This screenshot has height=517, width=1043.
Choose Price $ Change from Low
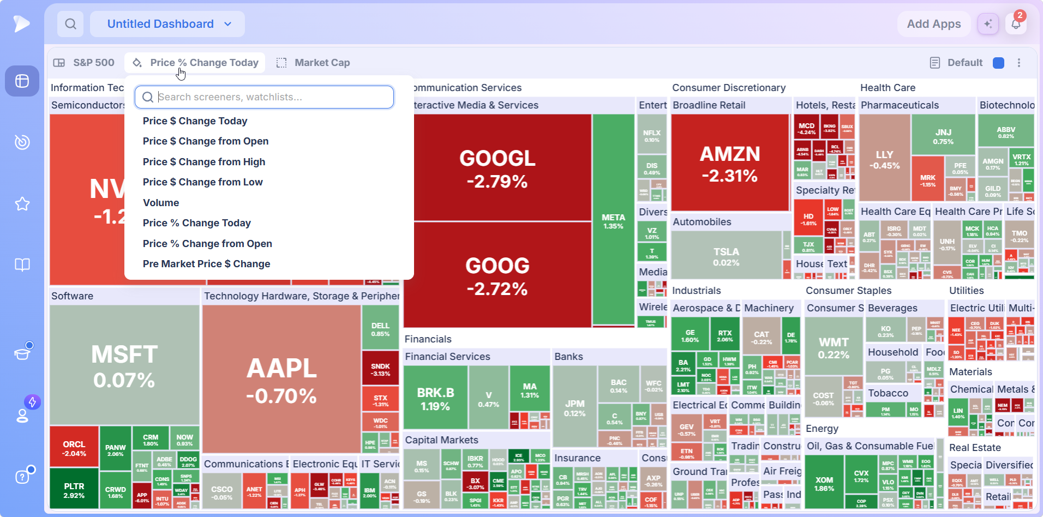point(203,182)
